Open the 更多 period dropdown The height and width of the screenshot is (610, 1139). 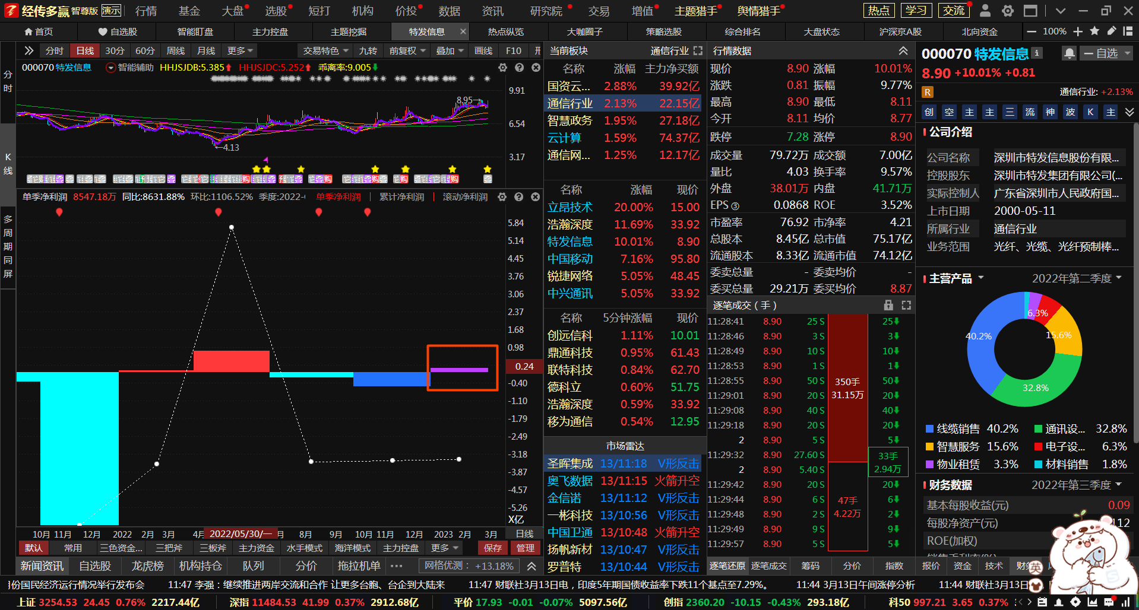click(240, 51)
